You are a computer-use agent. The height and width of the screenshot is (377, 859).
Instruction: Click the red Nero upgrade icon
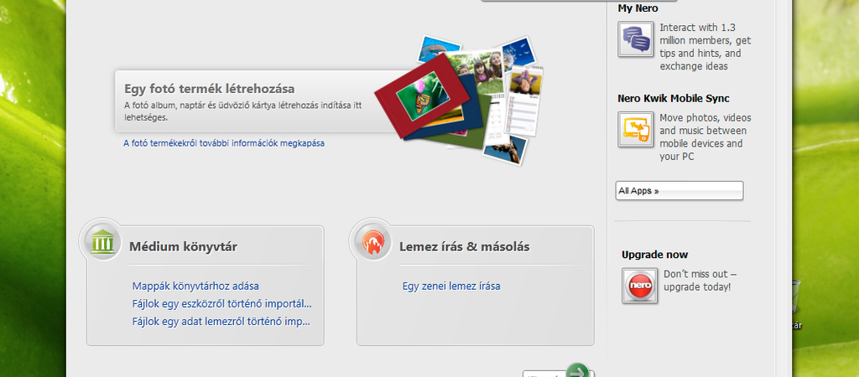639,286
